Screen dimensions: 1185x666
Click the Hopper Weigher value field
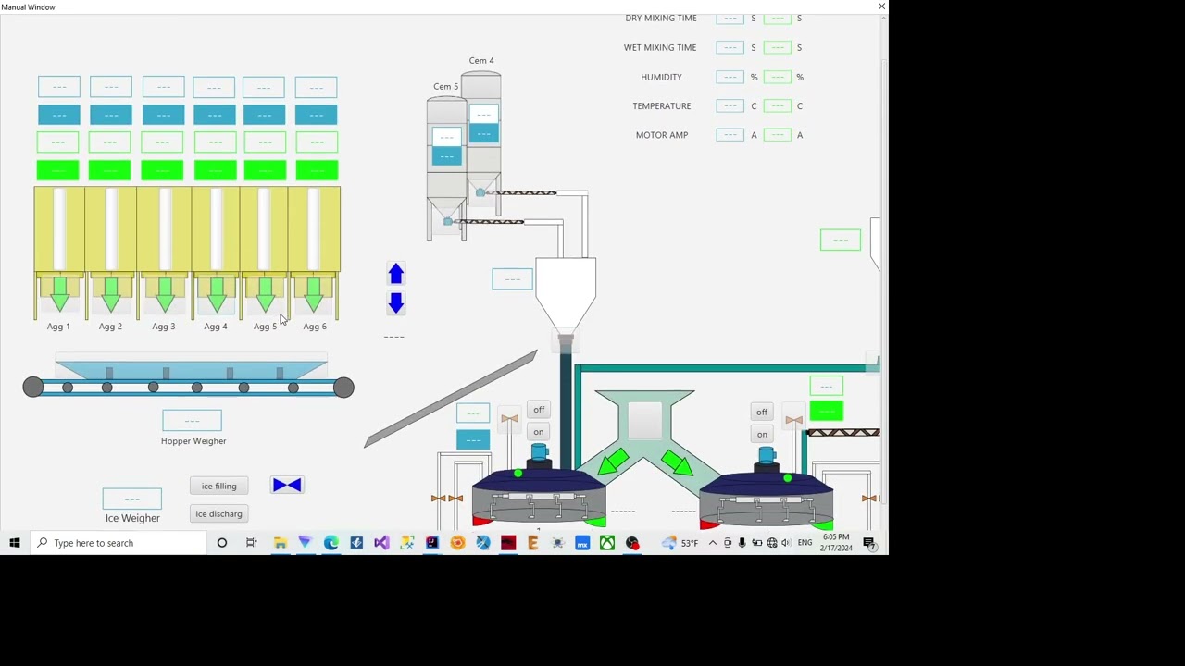coord(192,421)
